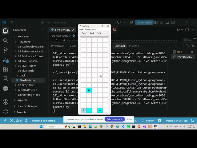The height and width of the screenshot is (148, 197).
Task: Select the Python Debug terminal entry
Action: pyautogui.click(x=183, y=57)
